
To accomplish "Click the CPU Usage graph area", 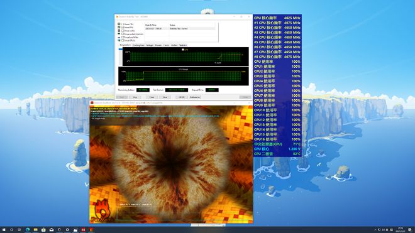I will [x=184, y=76].
